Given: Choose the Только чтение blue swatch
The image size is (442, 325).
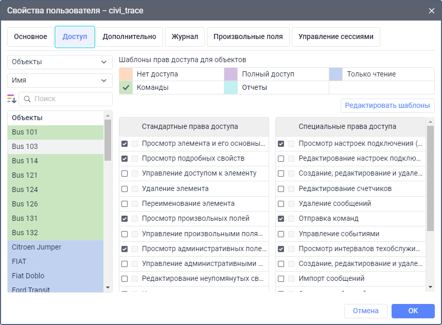Looking at the screenshot, I should tap(335, 74).
